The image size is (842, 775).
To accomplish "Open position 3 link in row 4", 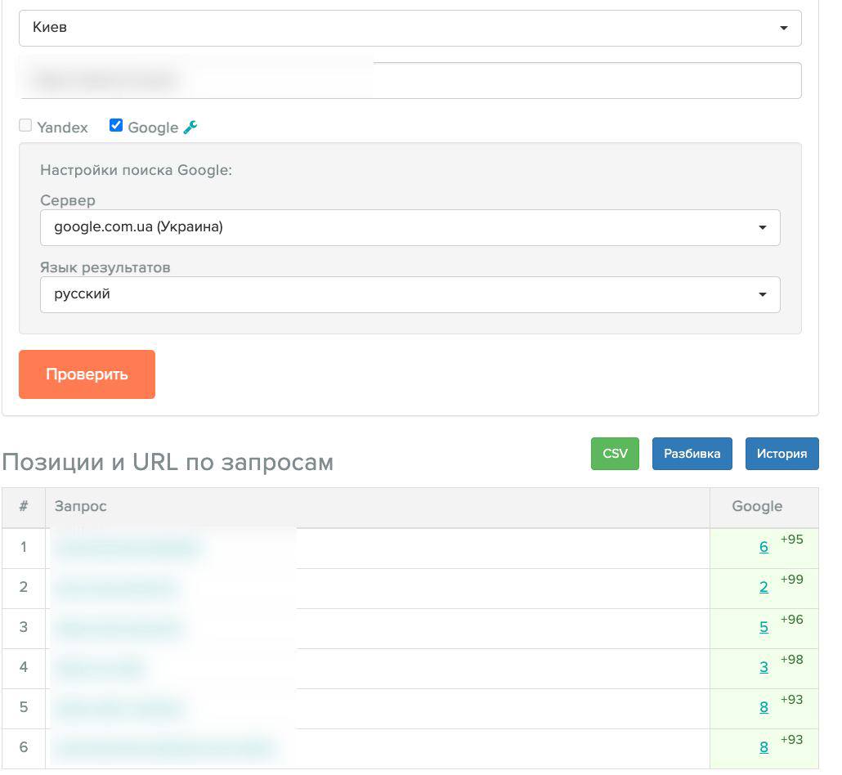I will (764, 668).
